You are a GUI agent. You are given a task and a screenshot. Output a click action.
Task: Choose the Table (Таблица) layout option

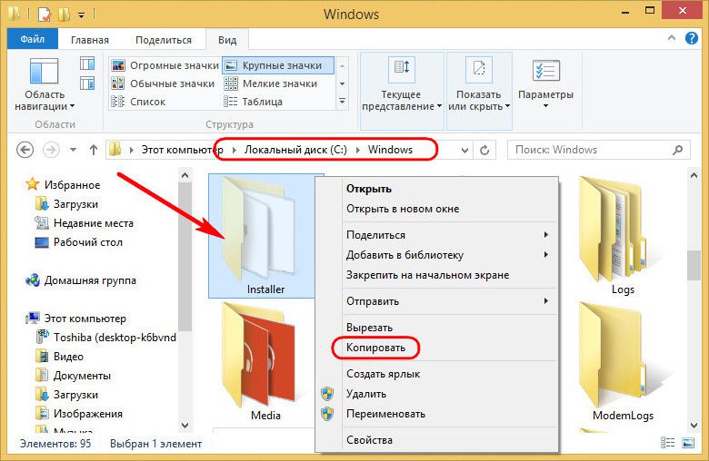click(262, 102)
